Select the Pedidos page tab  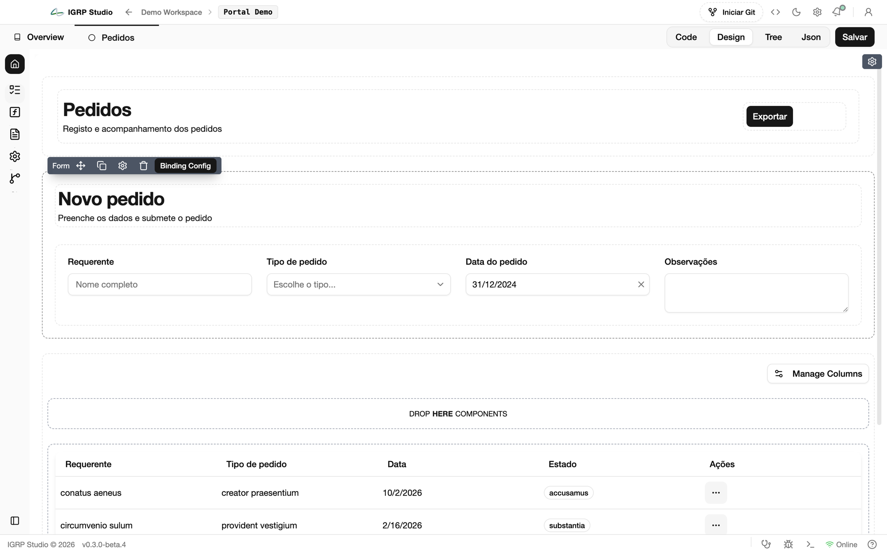point(111,38)
